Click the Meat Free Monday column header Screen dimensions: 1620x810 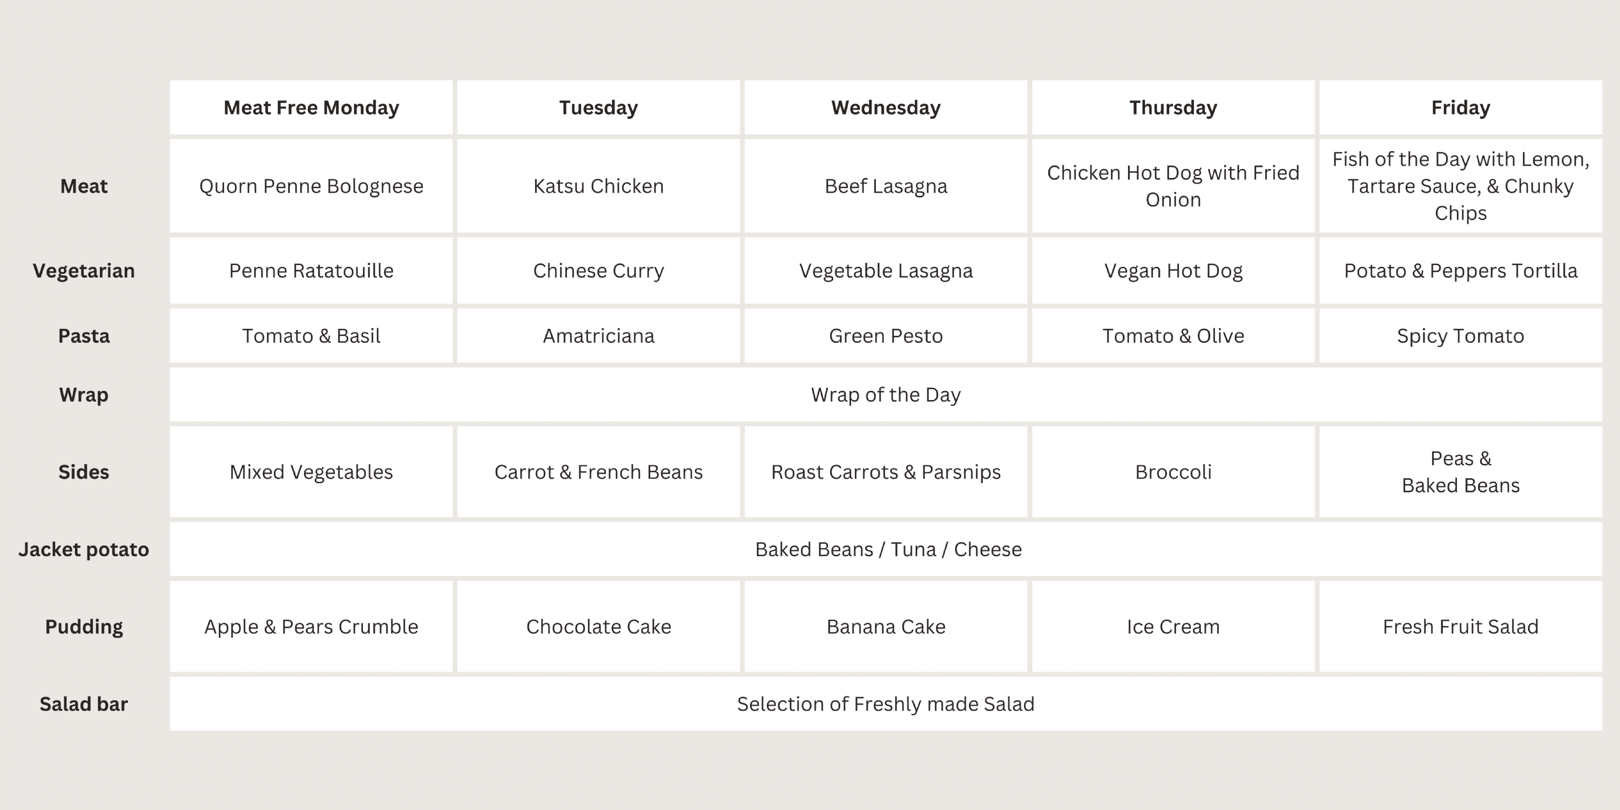[311, 107]
